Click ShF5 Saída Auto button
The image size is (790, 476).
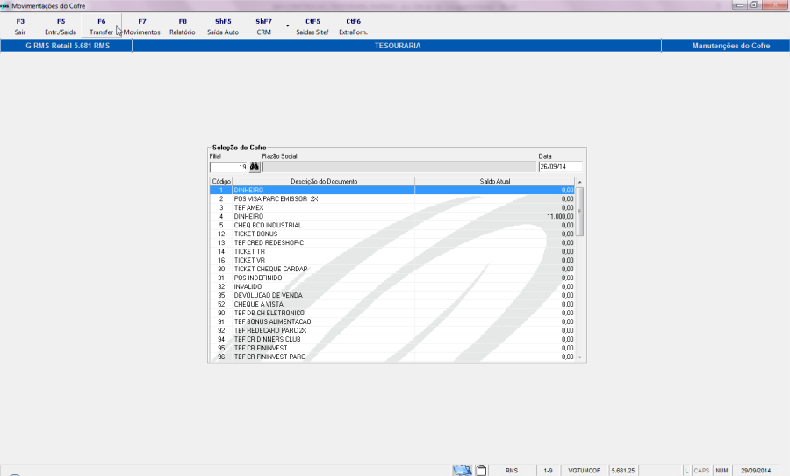pos(223,26)
